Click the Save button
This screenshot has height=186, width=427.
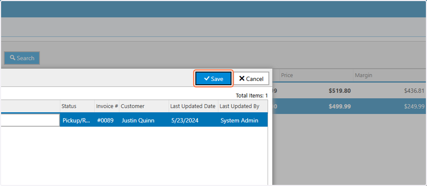coord(213,78)
